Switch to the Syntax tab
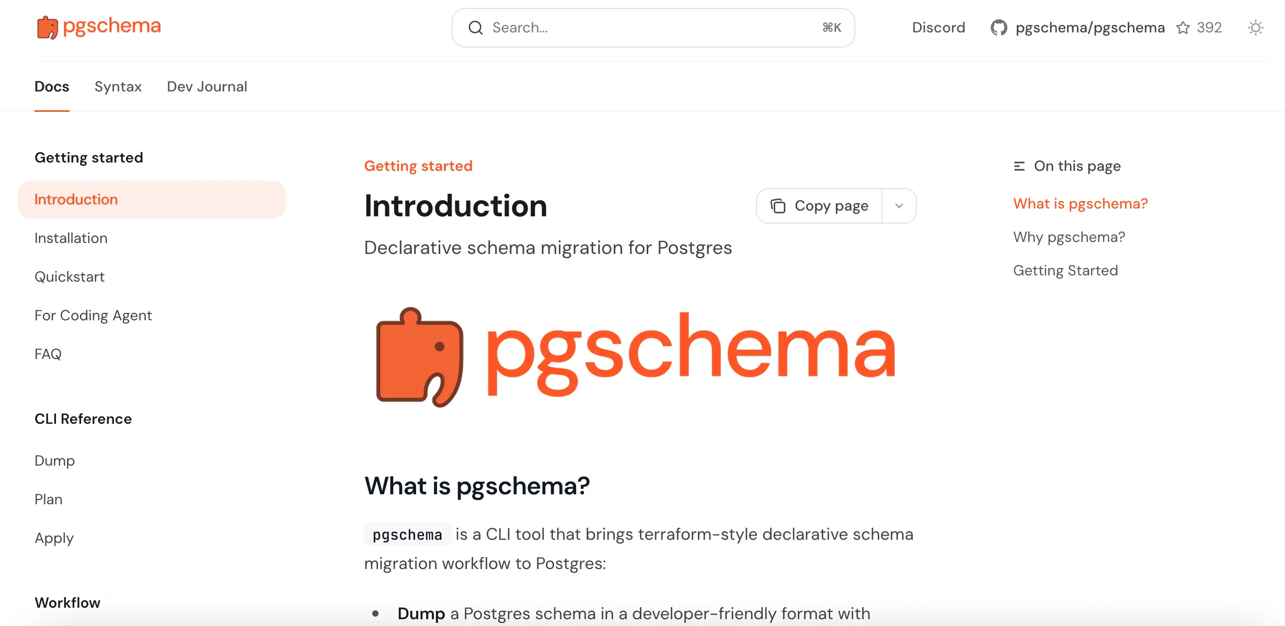The width and height of the screenshot is (1285, 626). click(118, 86)
